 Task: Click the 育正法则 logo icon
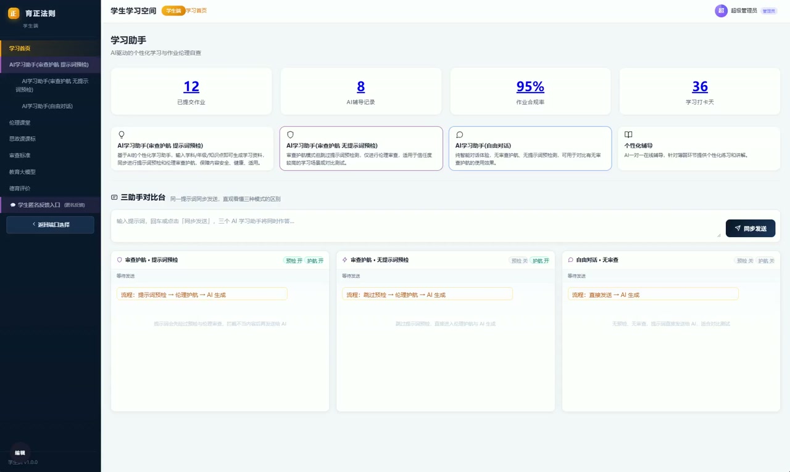point(14,13)
